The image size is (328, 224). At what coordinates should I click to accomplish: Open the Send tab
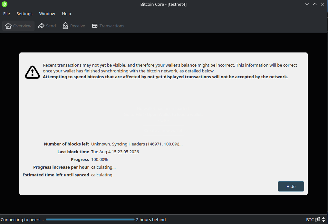click(x=47, y=26)
